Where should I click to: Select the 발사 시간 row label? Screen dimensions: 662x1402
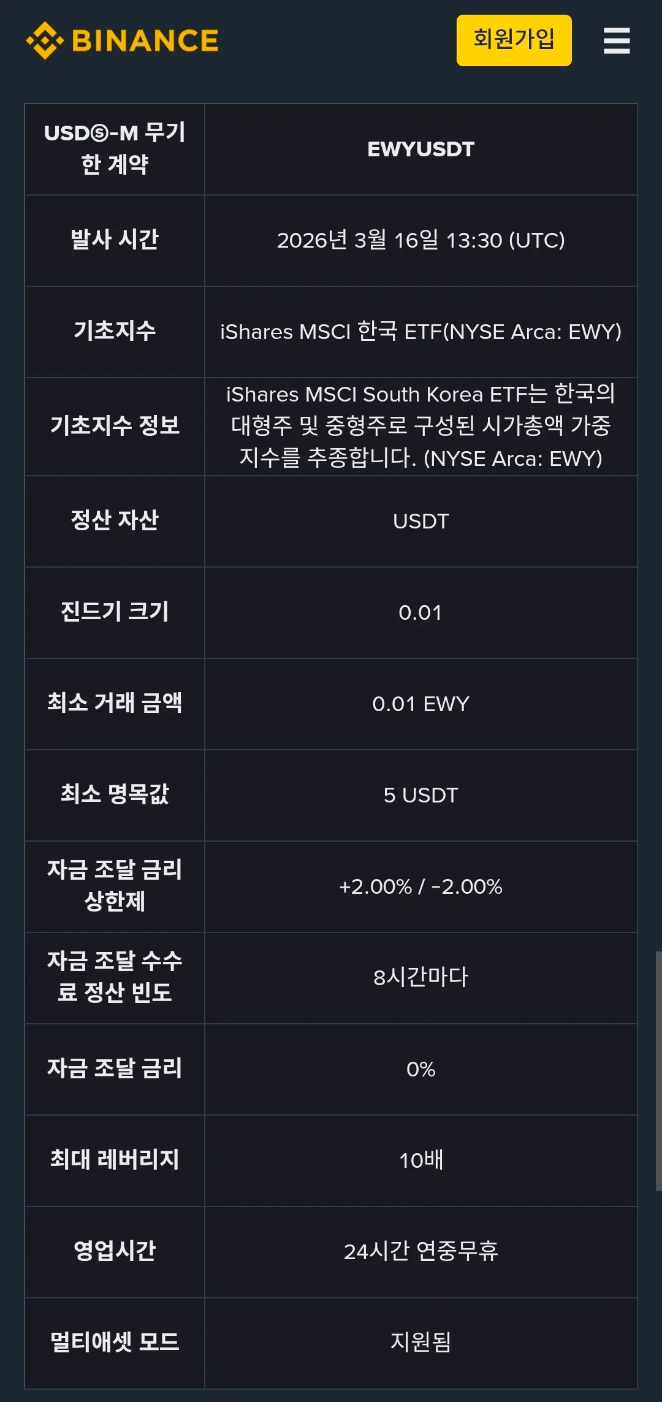click(114, 240)
